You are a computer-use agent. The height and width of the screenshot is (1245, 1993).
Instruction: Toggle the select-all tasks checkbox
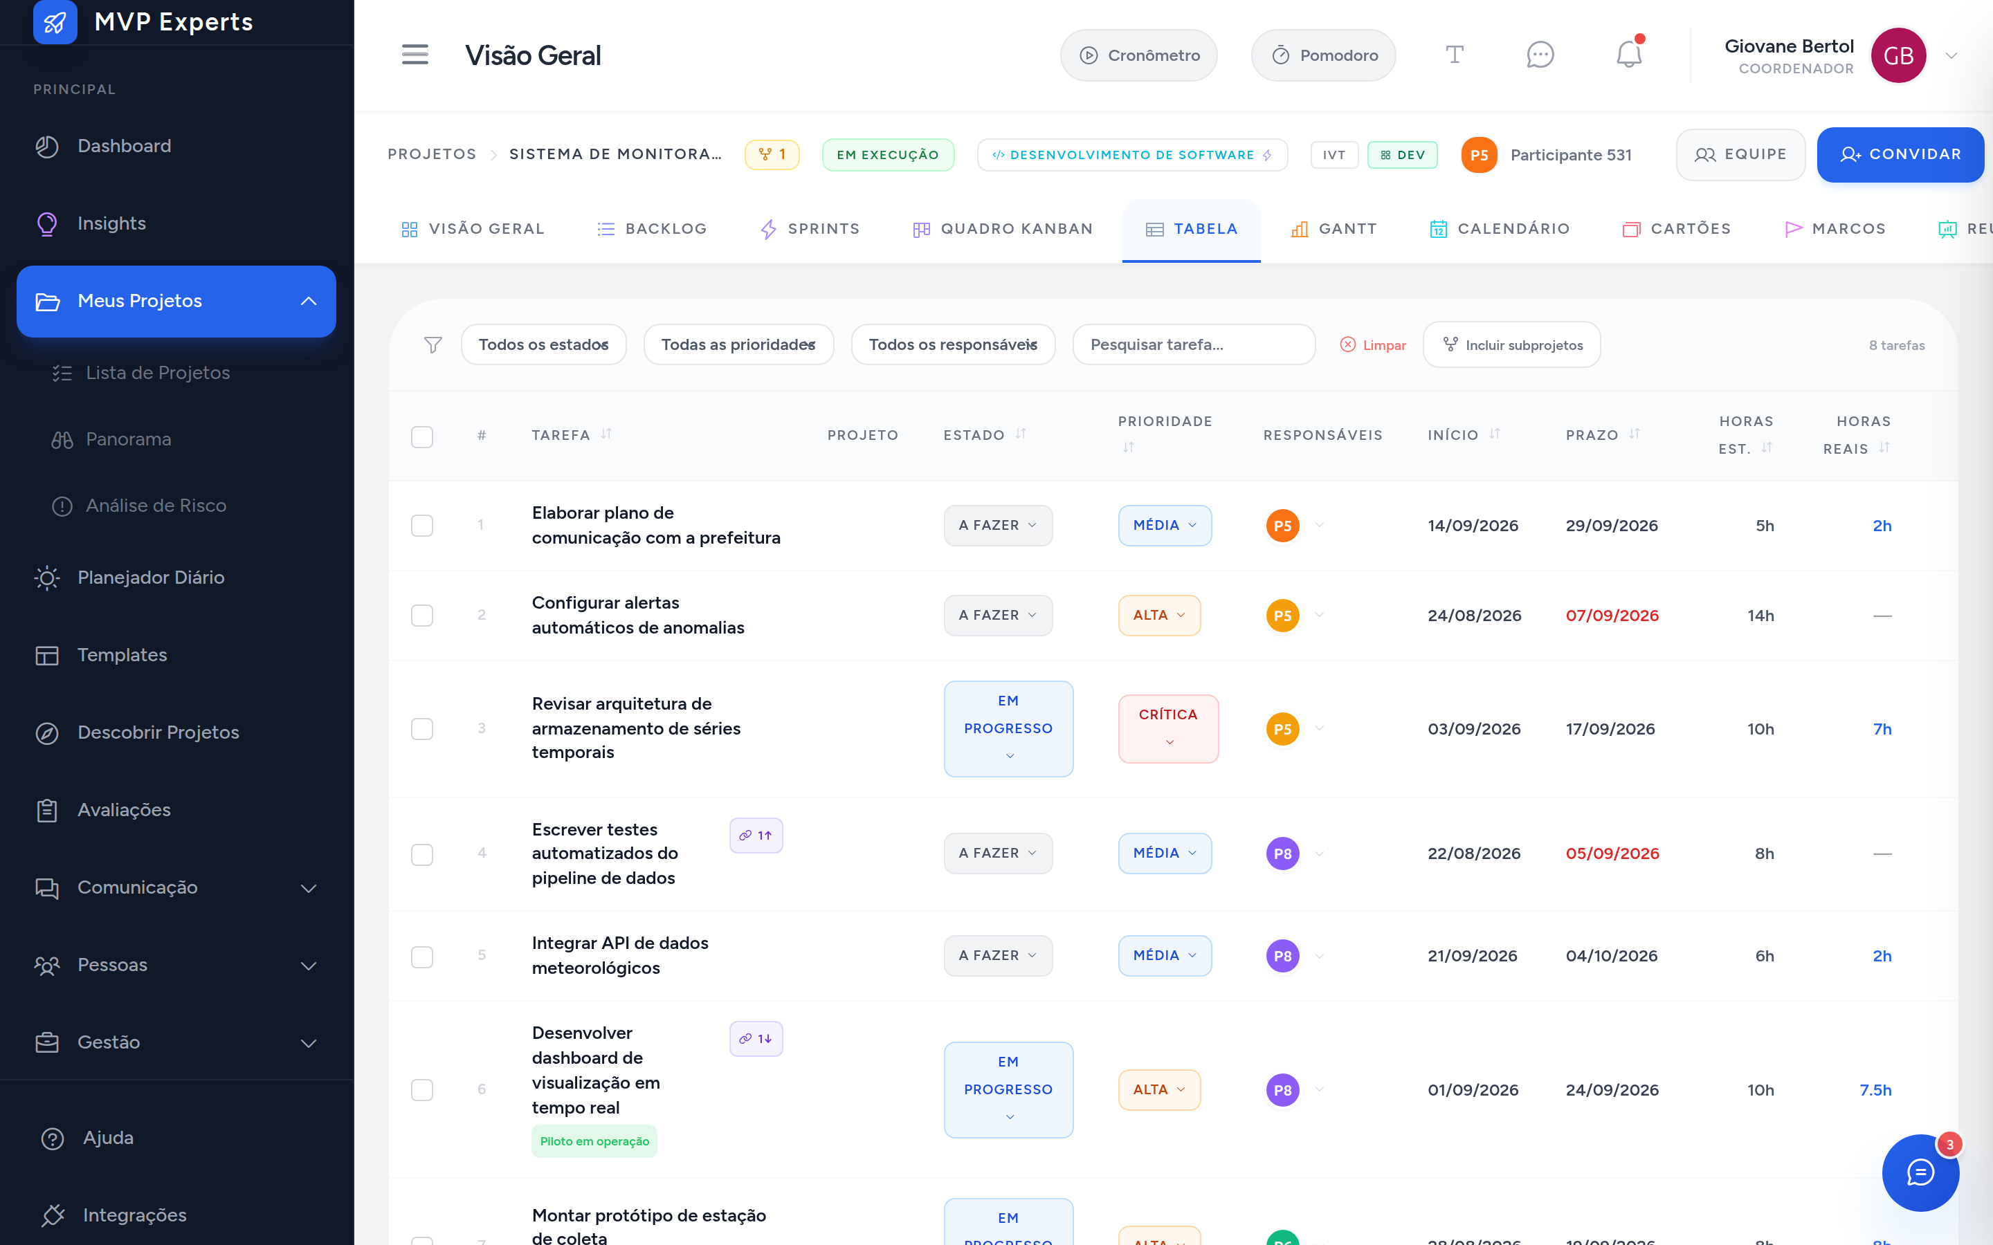tap(423, 436)
